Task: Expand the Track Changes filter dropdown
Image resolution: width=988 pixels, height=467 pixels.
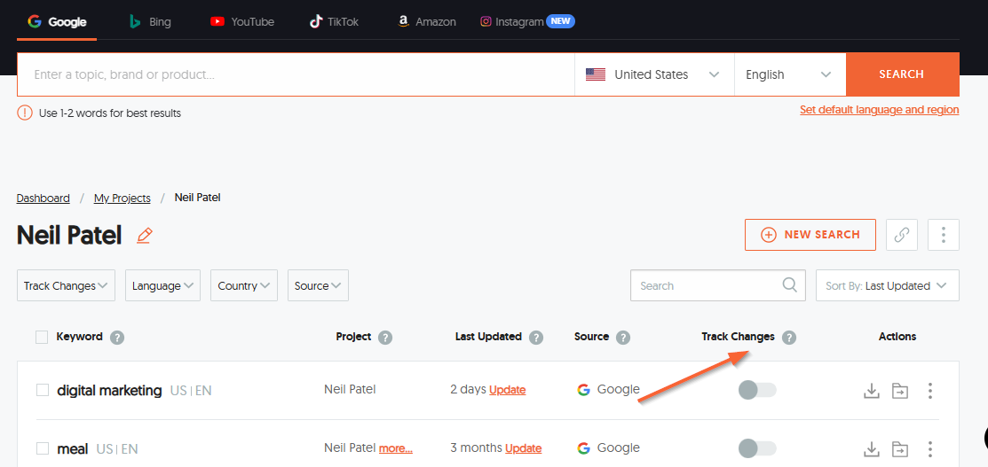Action: [x=67, y=285]
